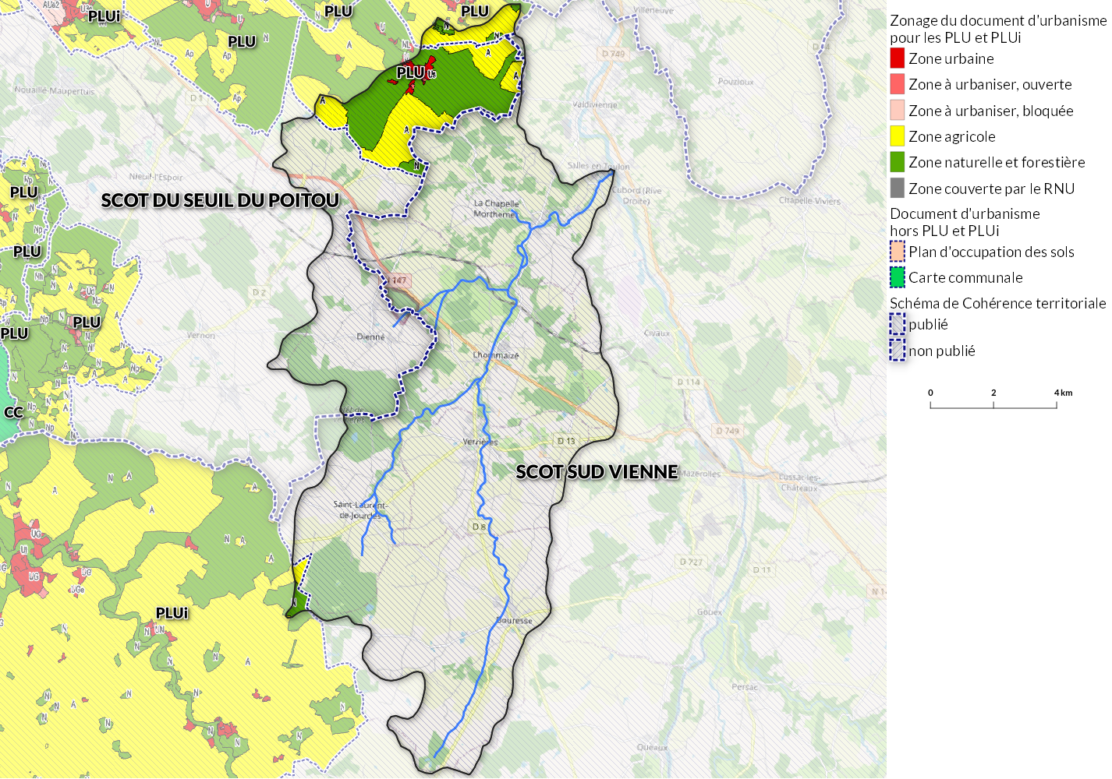1112x779 pixels.
Task: Click the 'Bouresse' place name
Action: [x=514, y=621]
